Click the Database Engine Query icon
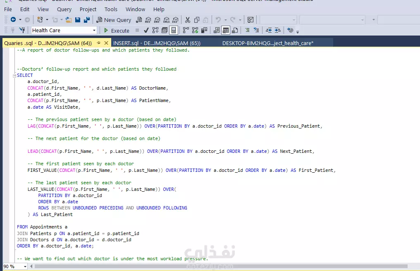 point(139,20)
